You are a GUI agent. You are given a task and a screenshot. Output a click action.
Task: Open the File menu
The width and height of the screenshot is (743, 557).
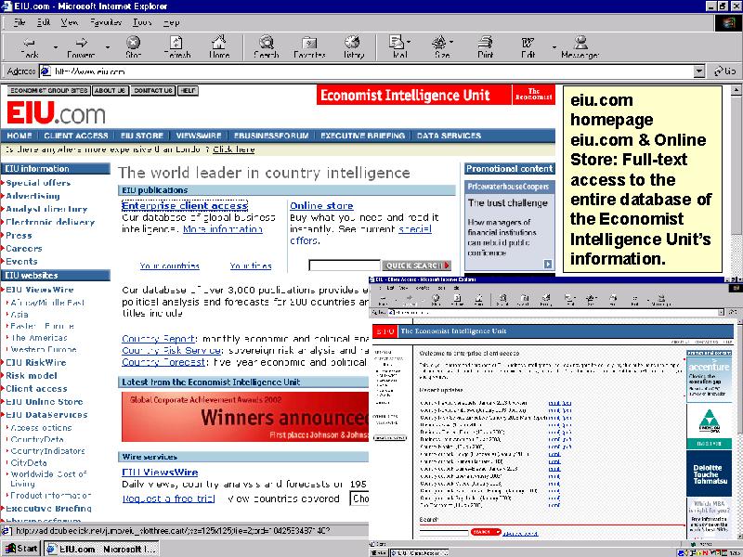[20, 22]
